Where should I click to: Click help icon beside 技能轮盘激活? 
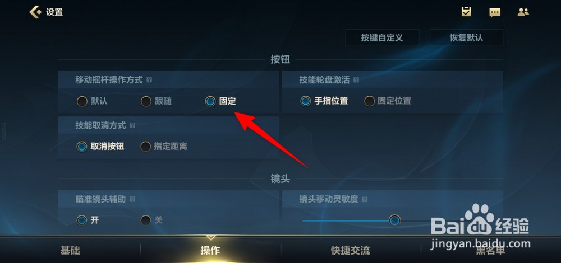click(356, 80)
